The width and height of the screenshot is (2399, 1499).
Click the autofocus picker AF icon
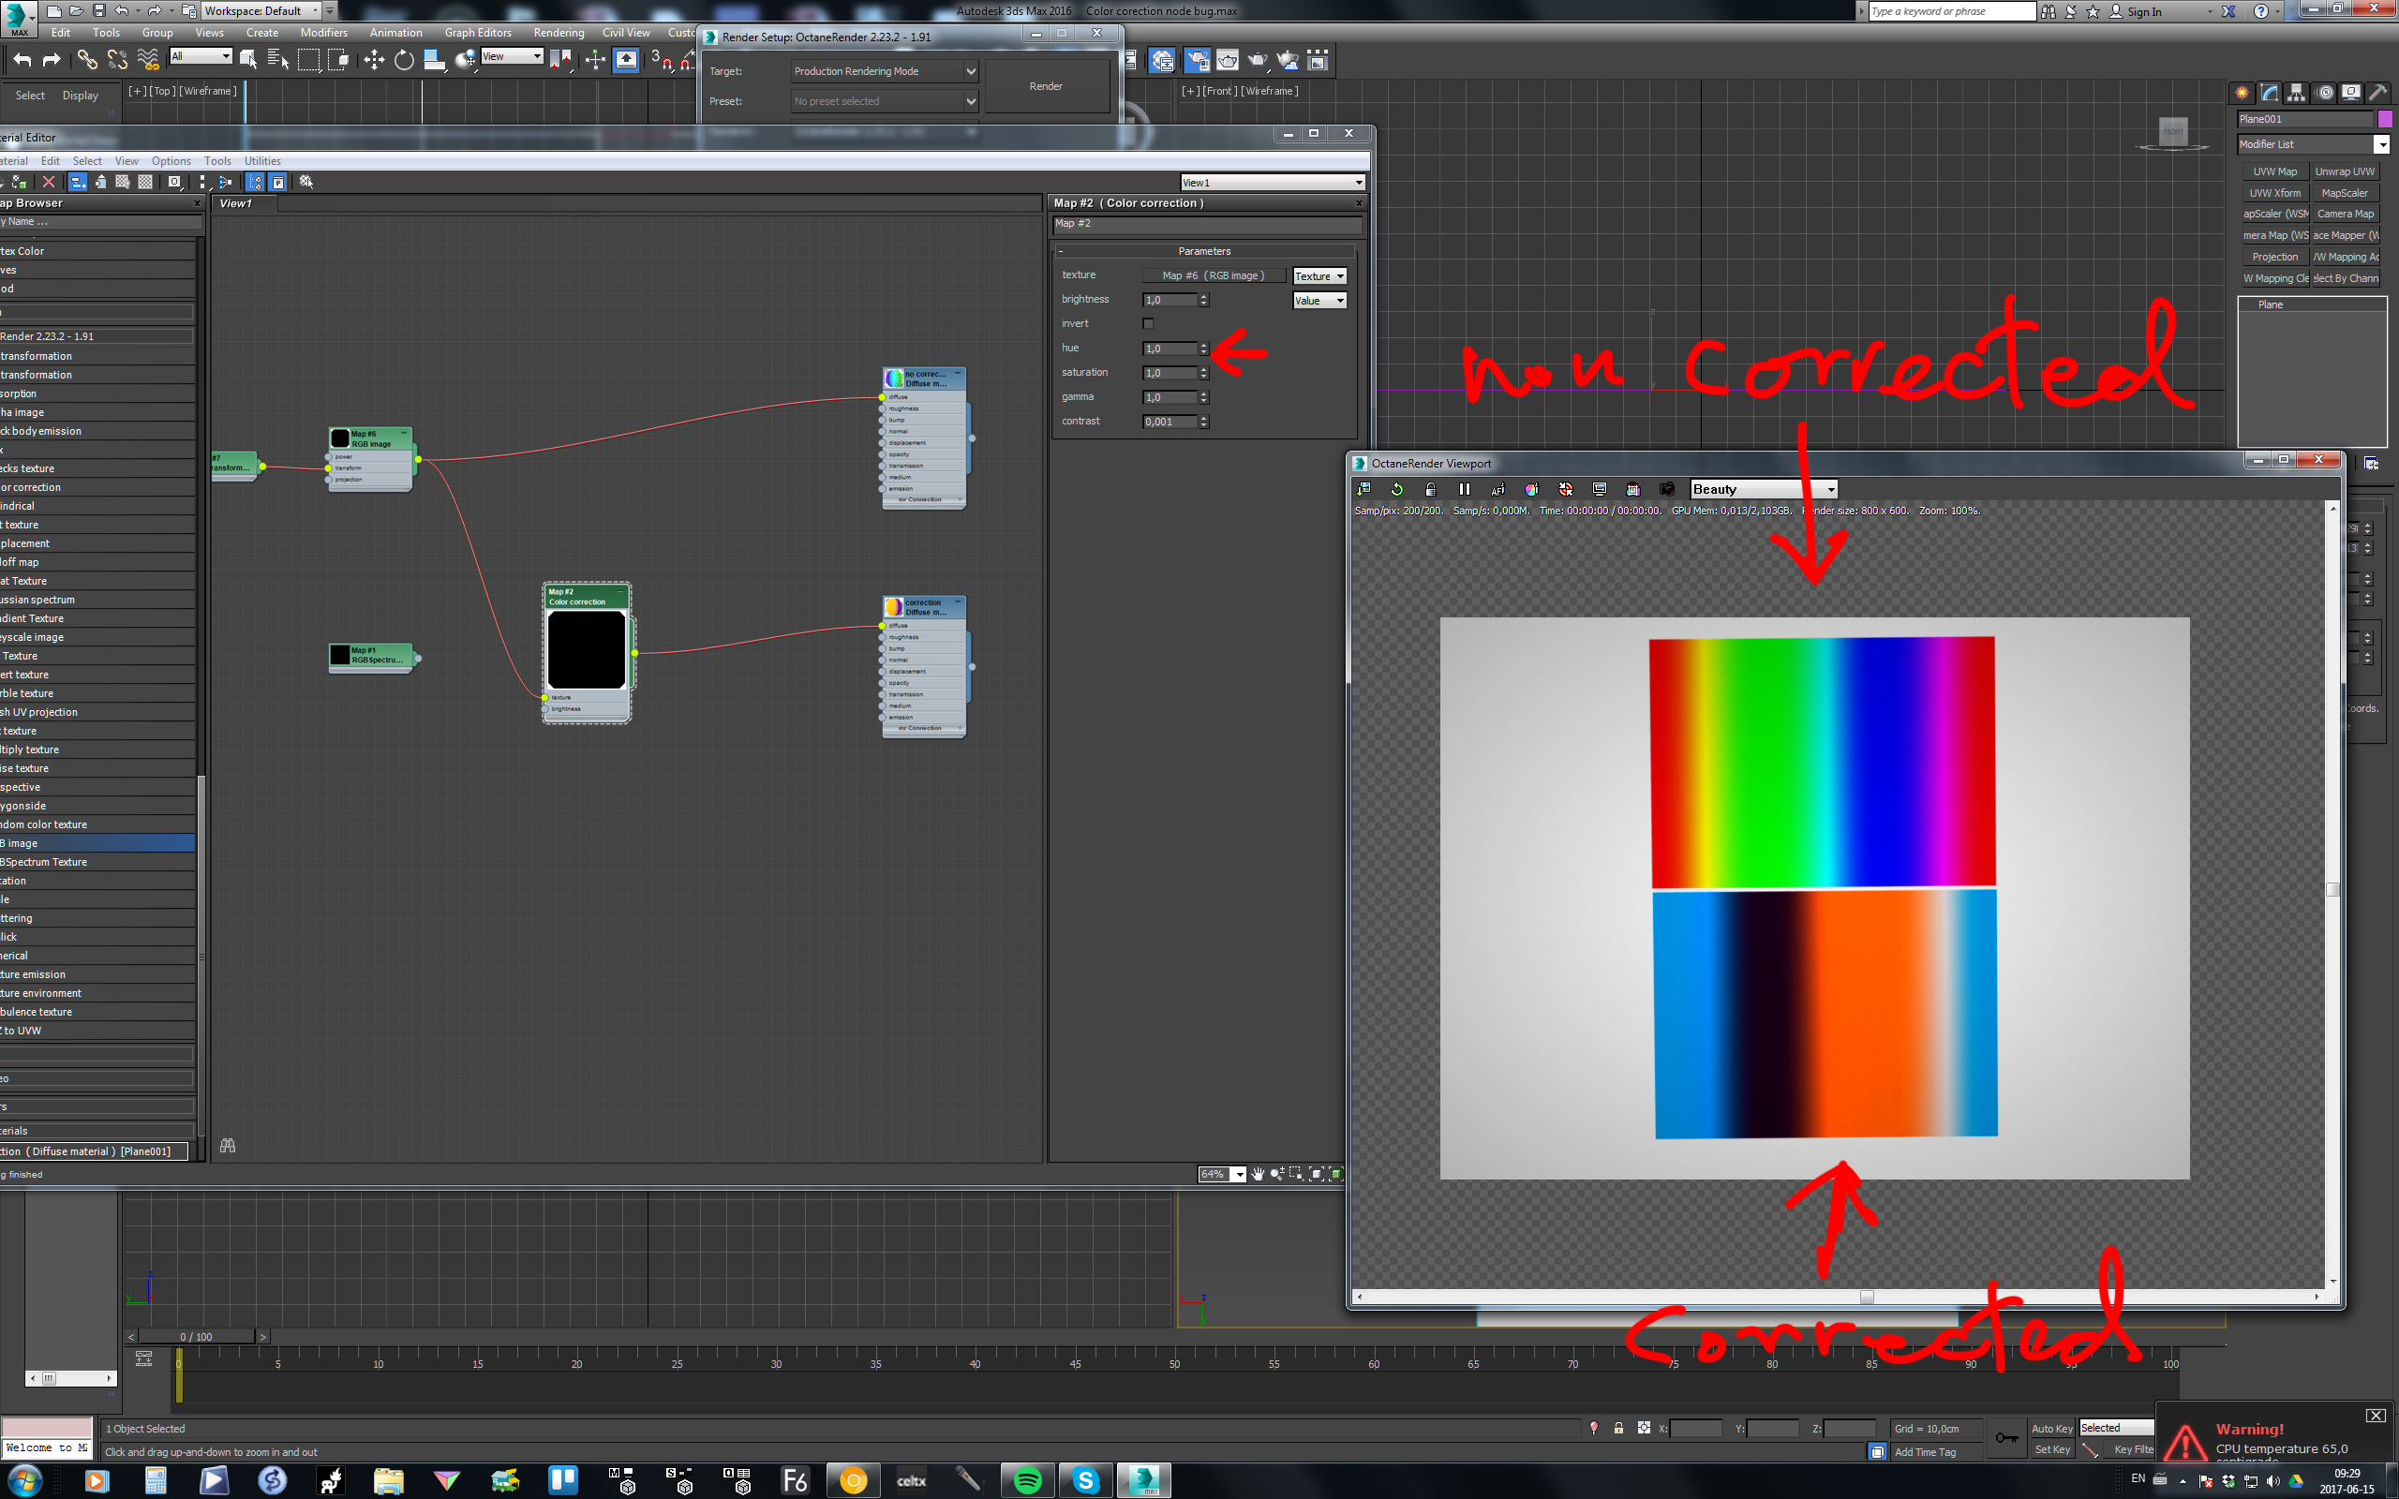[1498, 489]
